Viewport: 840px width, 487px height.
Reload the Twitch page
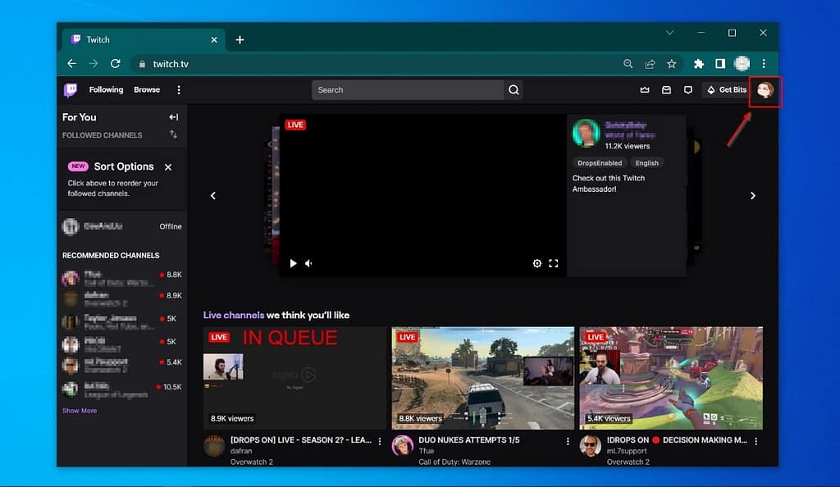(115, 64)
